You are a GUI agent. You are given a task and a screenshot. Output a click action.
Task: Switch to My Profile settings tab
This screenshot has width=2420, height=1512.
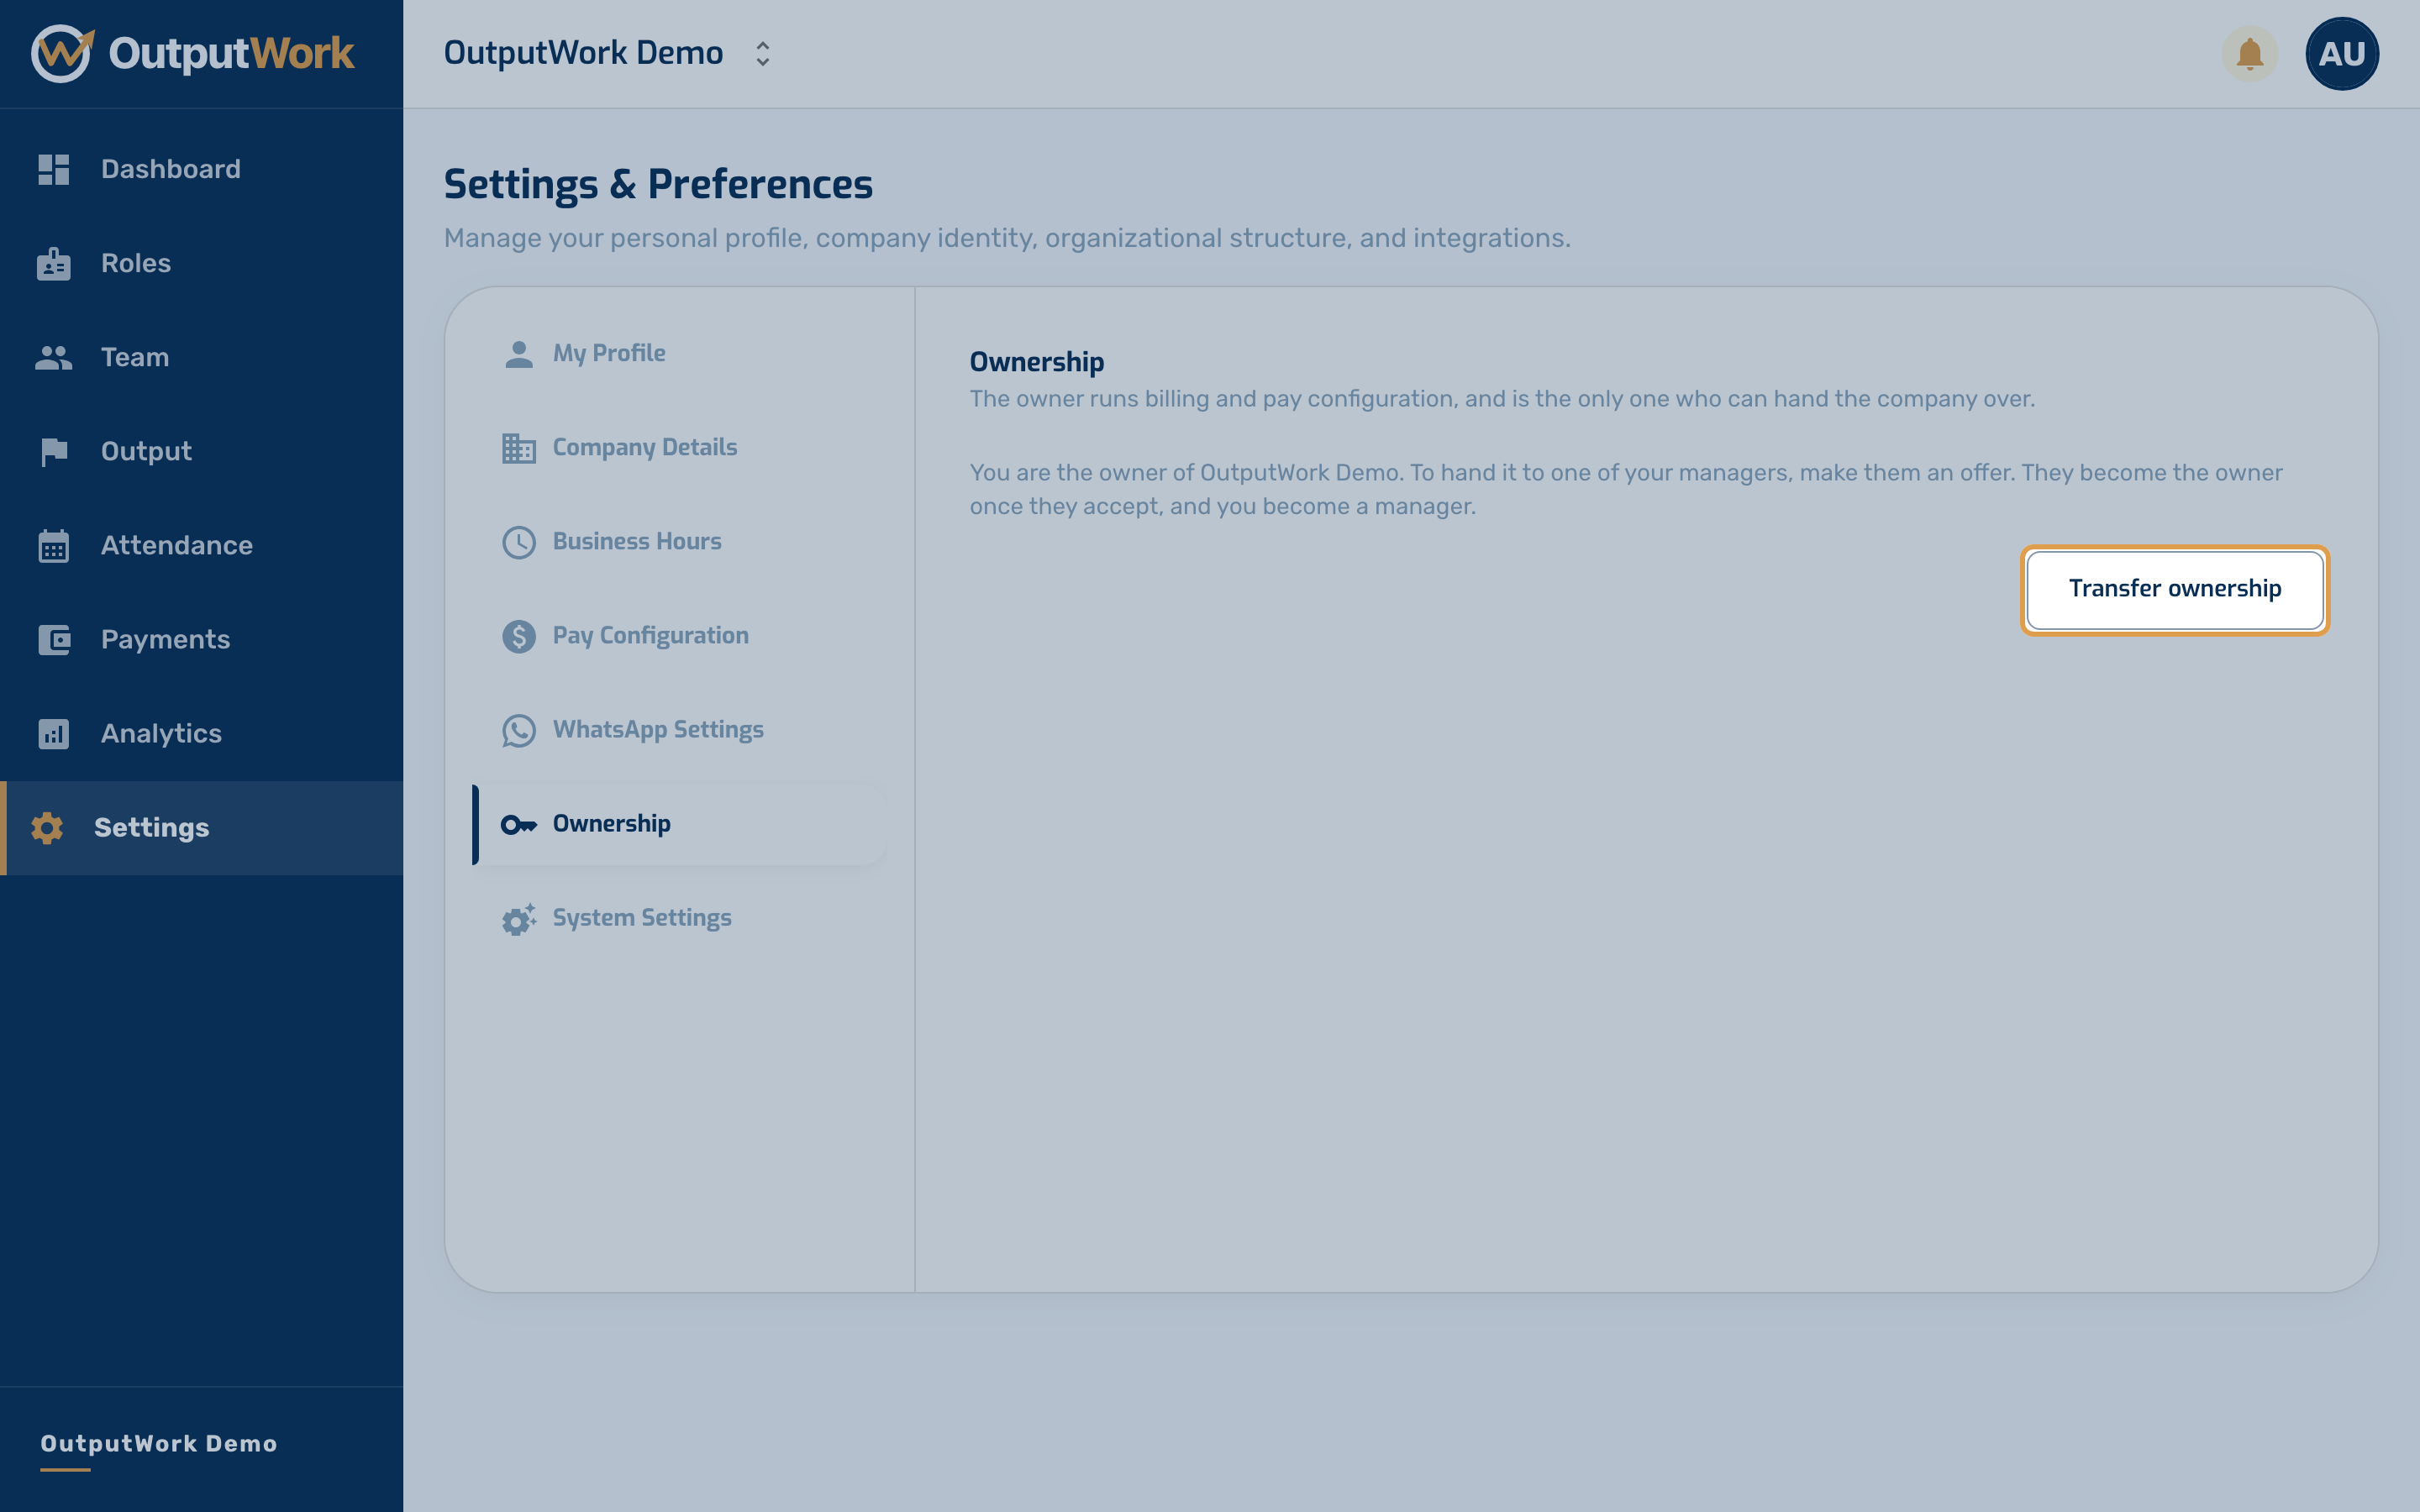pyautogui.click(x=680, y=354)
